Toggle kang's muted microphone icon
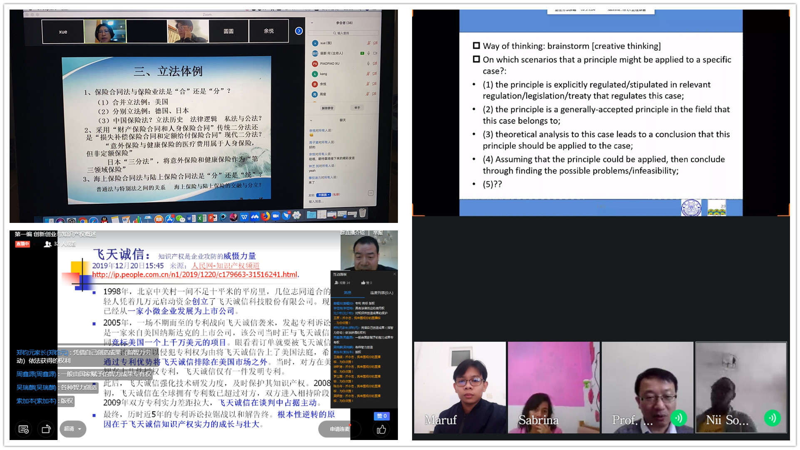The height and width of the screenshot is (450, 800). 368,74
